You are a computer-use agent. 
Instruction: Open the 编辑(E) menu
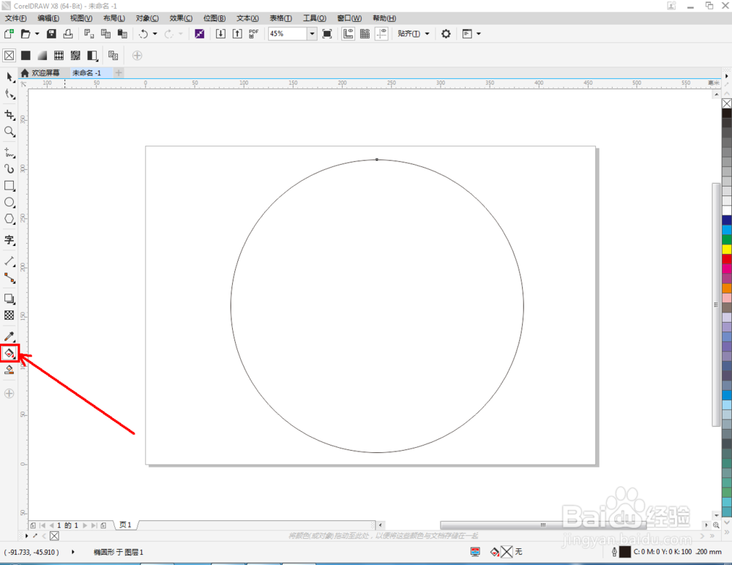click(x=48, y=18)
